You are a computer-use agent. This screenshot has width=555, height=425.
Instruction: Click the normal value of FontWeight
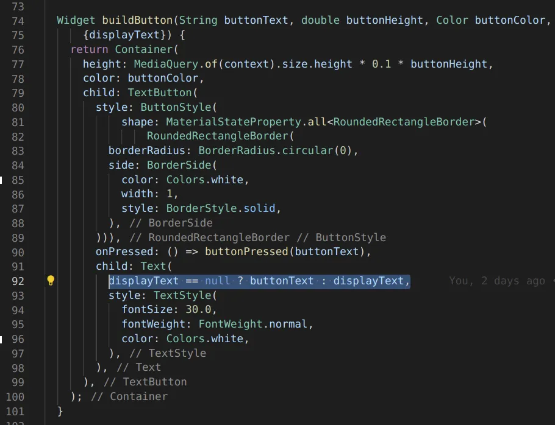point(288,324)
